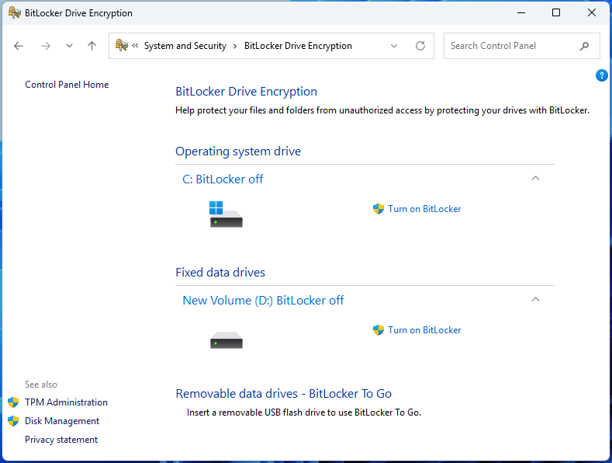
Task: Click shield icon beside D: Turn on BitLocker
Action: [x=379, y=330]
